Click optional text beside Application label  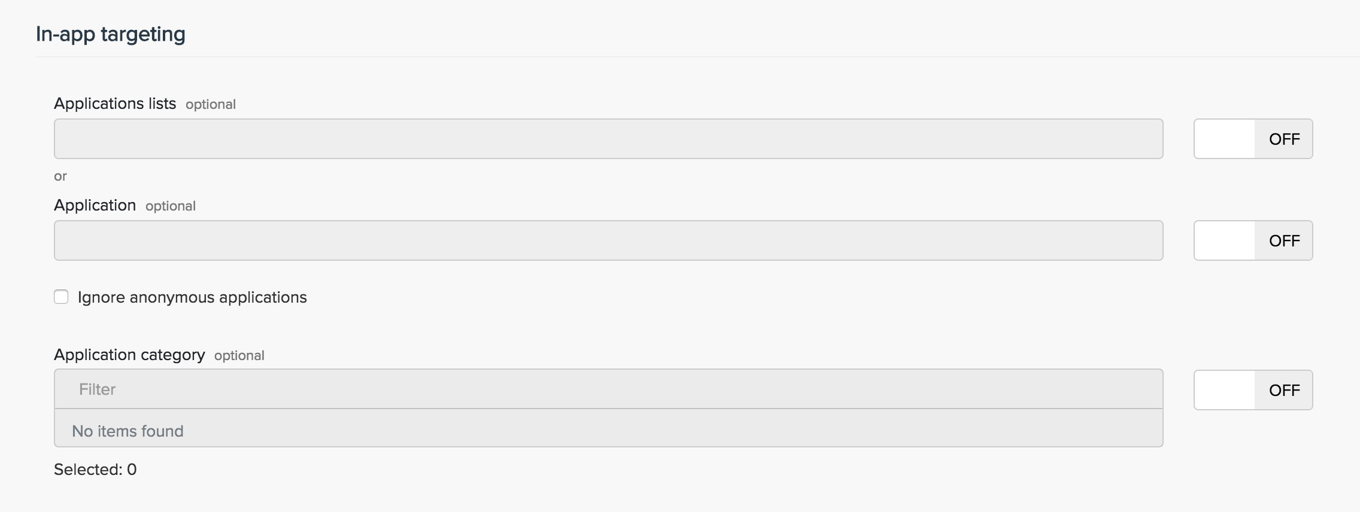coord(171,206)
